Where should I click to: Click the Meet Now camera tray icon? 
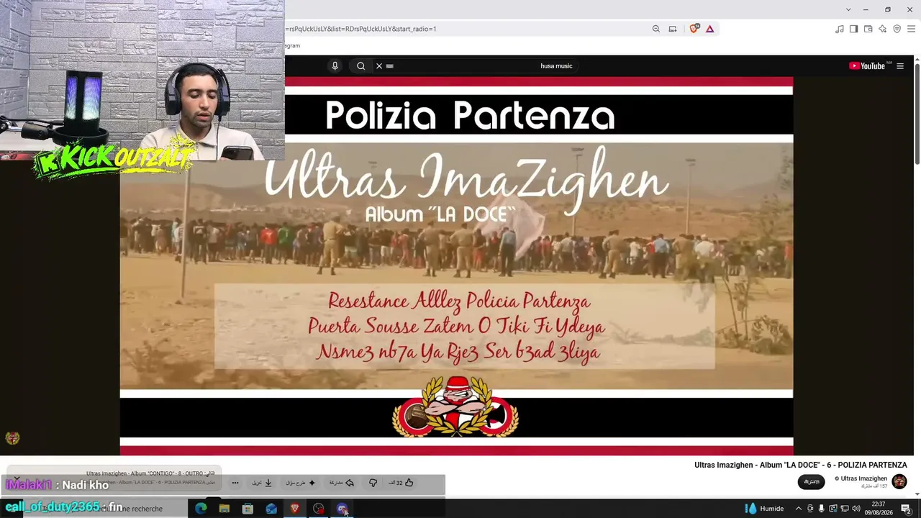click(810, 509)
